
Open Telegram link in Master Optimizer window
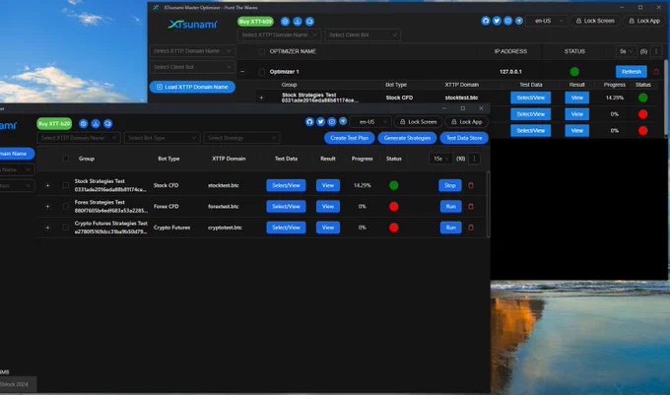pyautogui.click(x=518, y=21)
